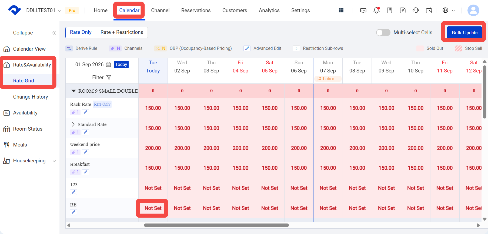488x234 pixels.
Task: Click edit pencil for 123 rate
Action: coord(73,192)
